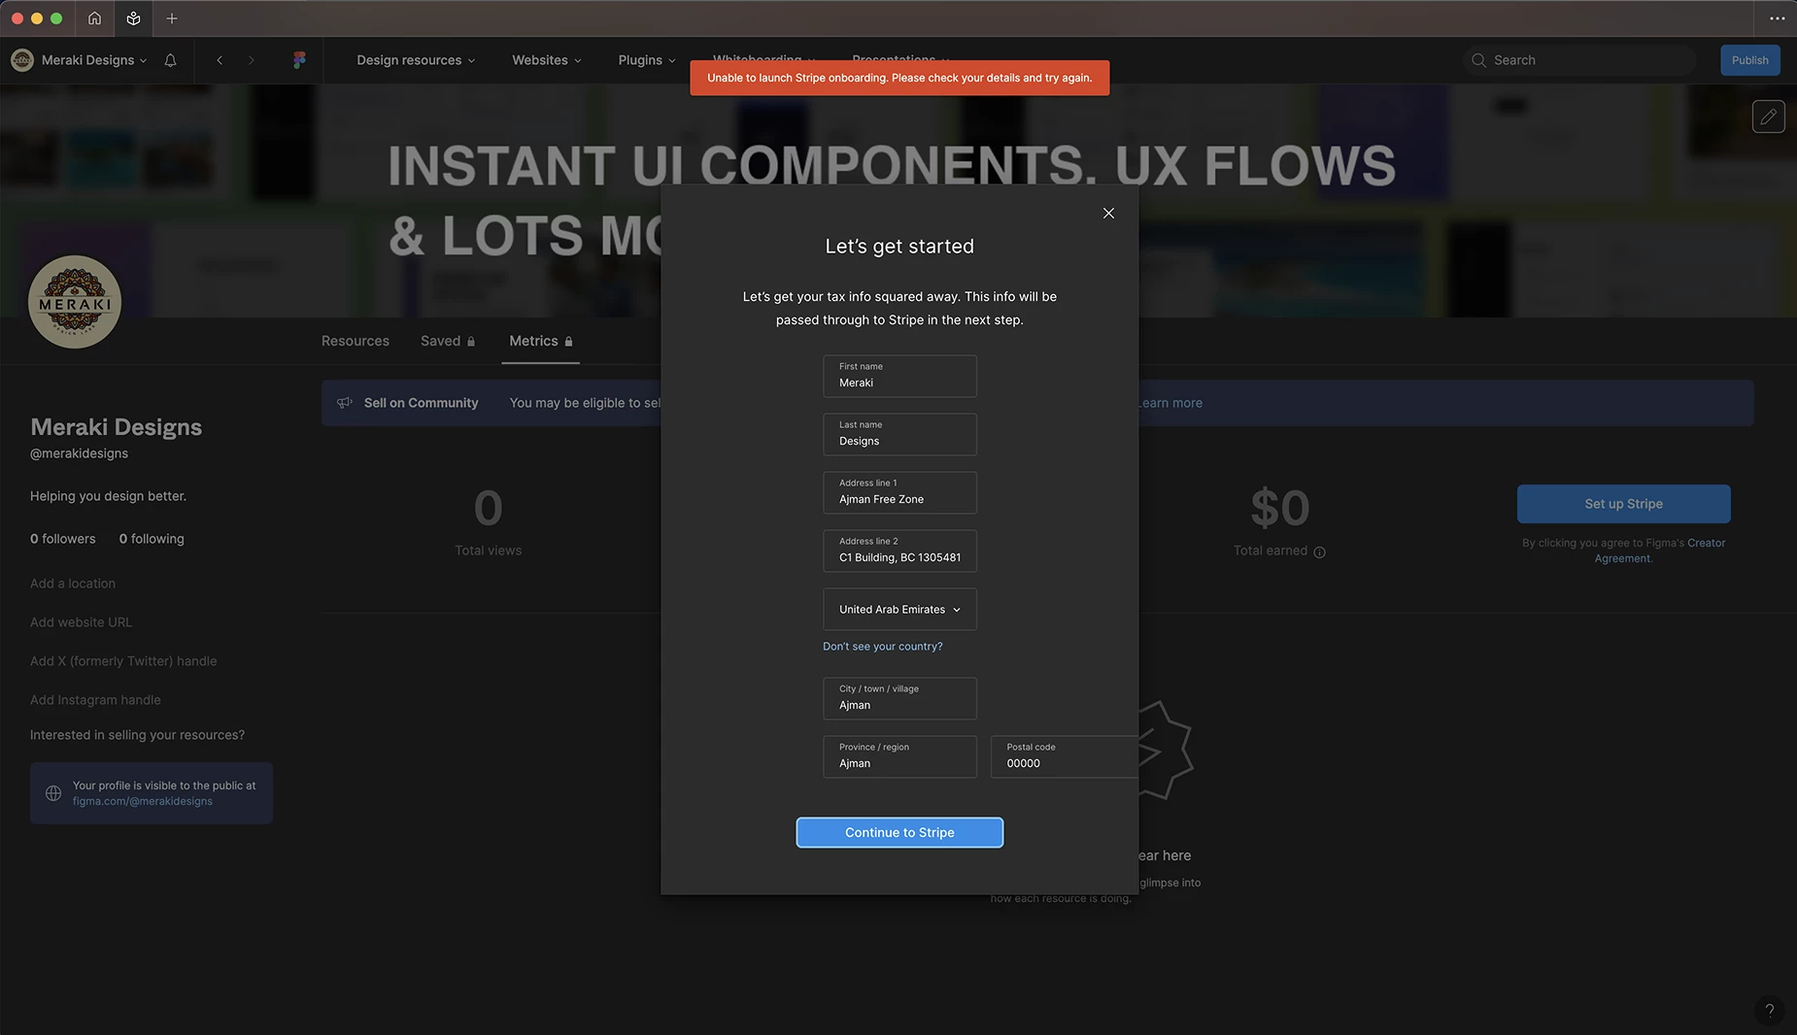The height and width of the screenshot is (1035, 1797).
Task: Click the Search box in the header
Action: [1579, 60]
